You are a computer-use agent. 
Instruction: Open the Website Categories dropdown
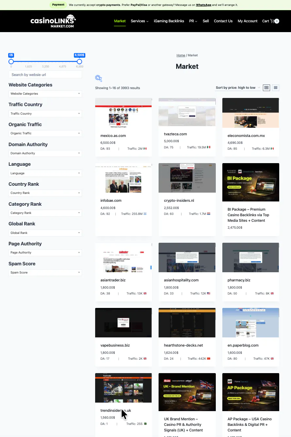[45, 94]
